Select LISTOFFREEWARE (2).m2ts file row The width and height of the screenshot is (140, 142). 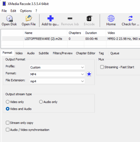point(71,39)
